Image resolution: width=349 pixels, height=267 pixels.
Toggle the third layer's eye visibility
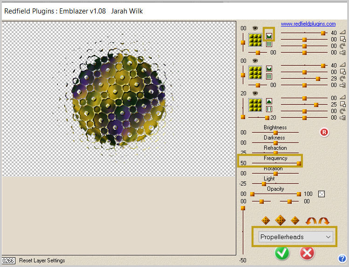pos(255,93)
